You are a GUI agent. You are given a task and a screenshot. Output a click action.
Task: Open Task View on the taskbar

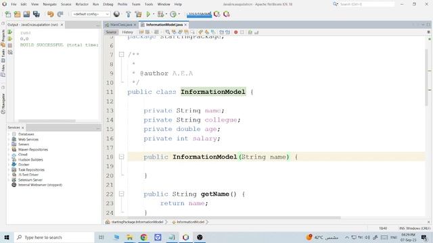click(101, 237)
